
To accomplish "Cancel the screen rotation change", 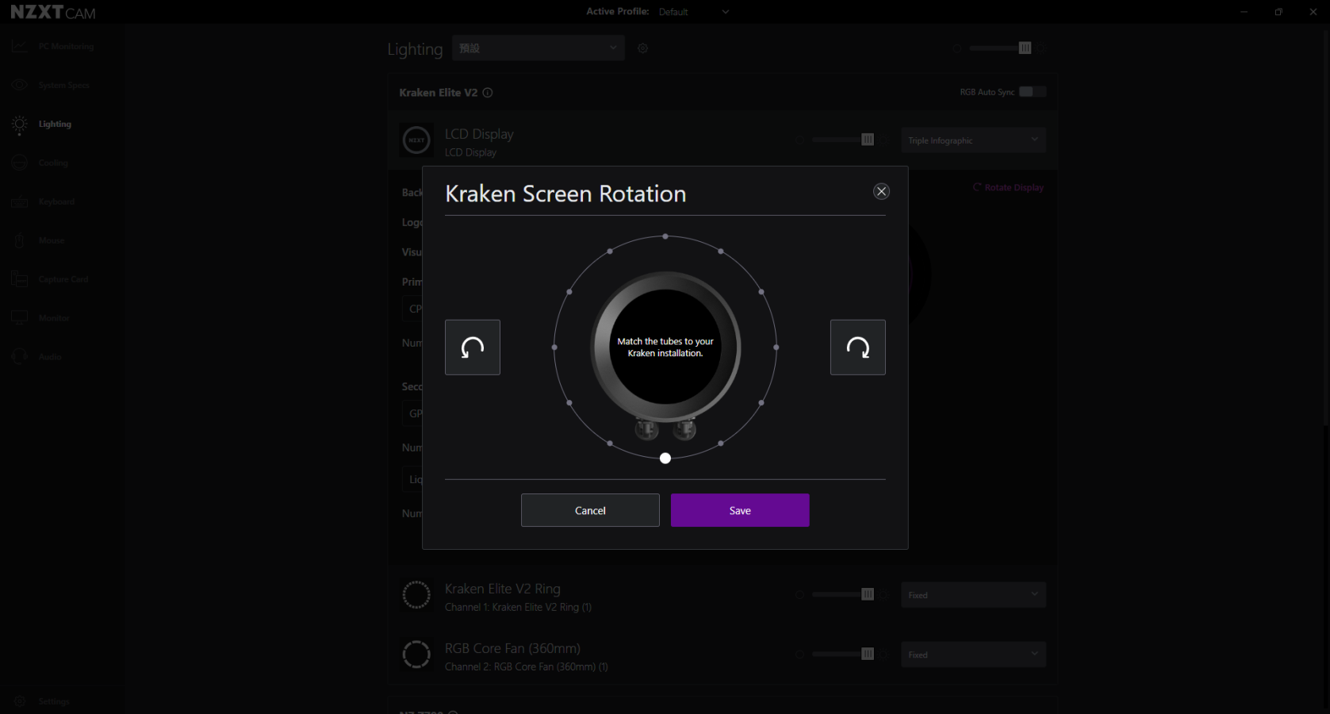I will pos(589,510).
